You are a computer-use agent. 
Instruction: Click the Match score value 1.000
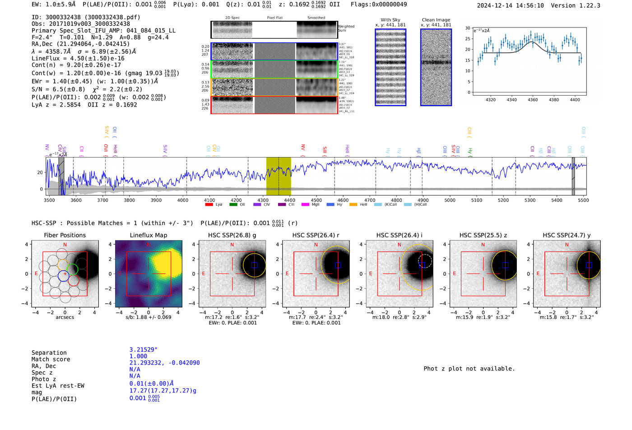point(138,356)
